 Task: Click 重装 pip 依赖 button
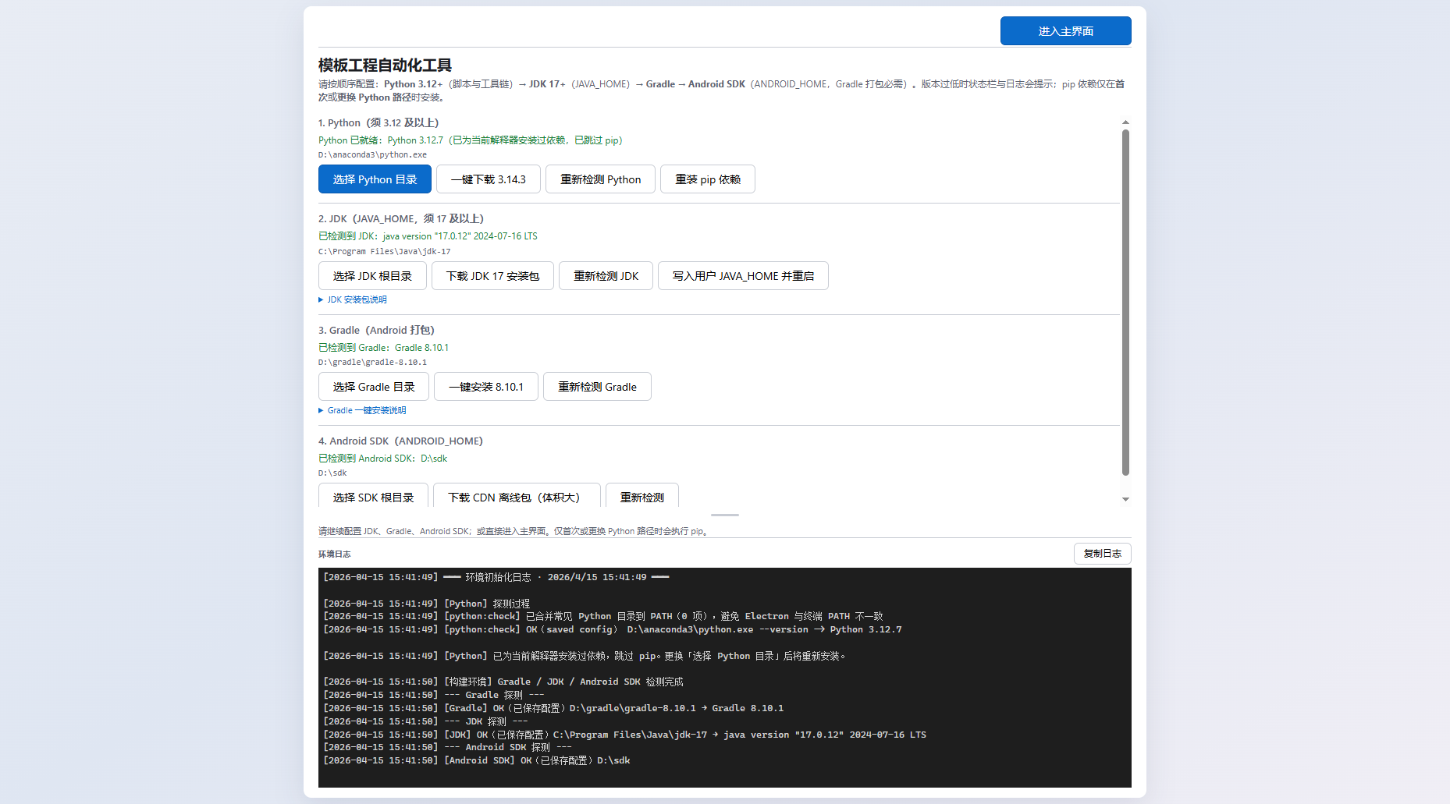click(708, 179)
